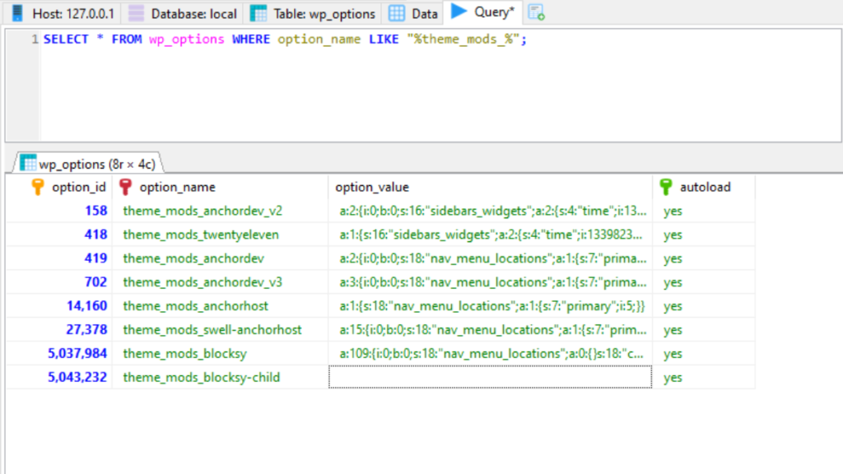Select the empty option_value cell for blocksy-child

pyautogui.click(x=490, y=378)
